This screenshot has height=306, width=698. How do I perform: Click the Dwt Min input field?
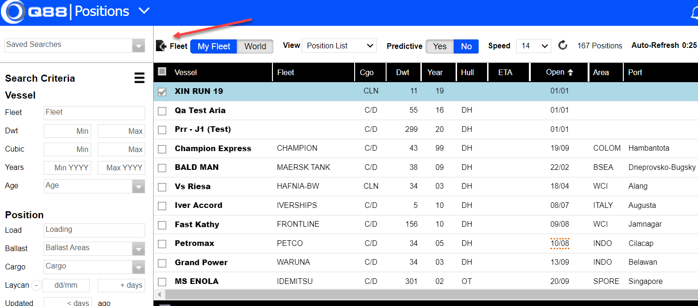point(67,131)
